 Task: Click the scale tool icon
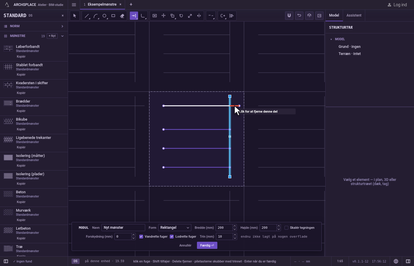190,16
